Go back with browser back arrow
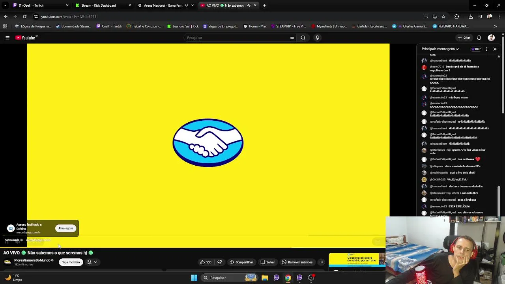This screenshot has width=505, height=284. 6,17
